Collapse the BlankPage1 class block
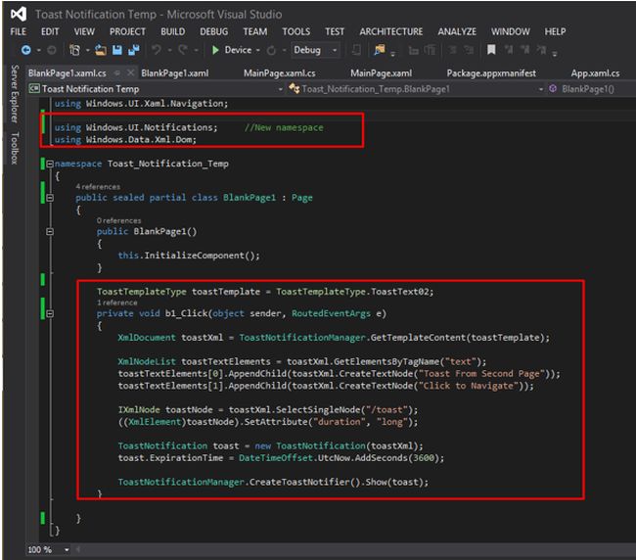 pos(50,198)
